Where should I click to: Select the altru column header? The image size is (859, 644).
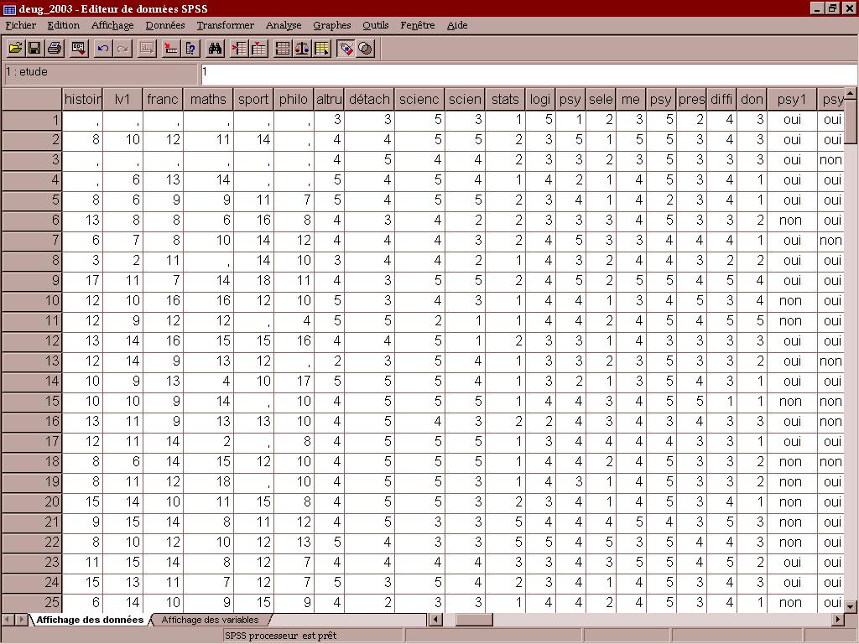329,99
